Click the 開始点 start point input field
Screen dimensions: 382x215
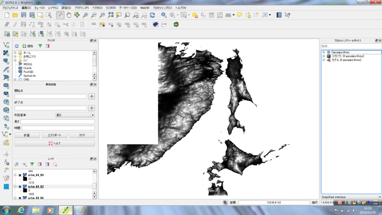51,97
